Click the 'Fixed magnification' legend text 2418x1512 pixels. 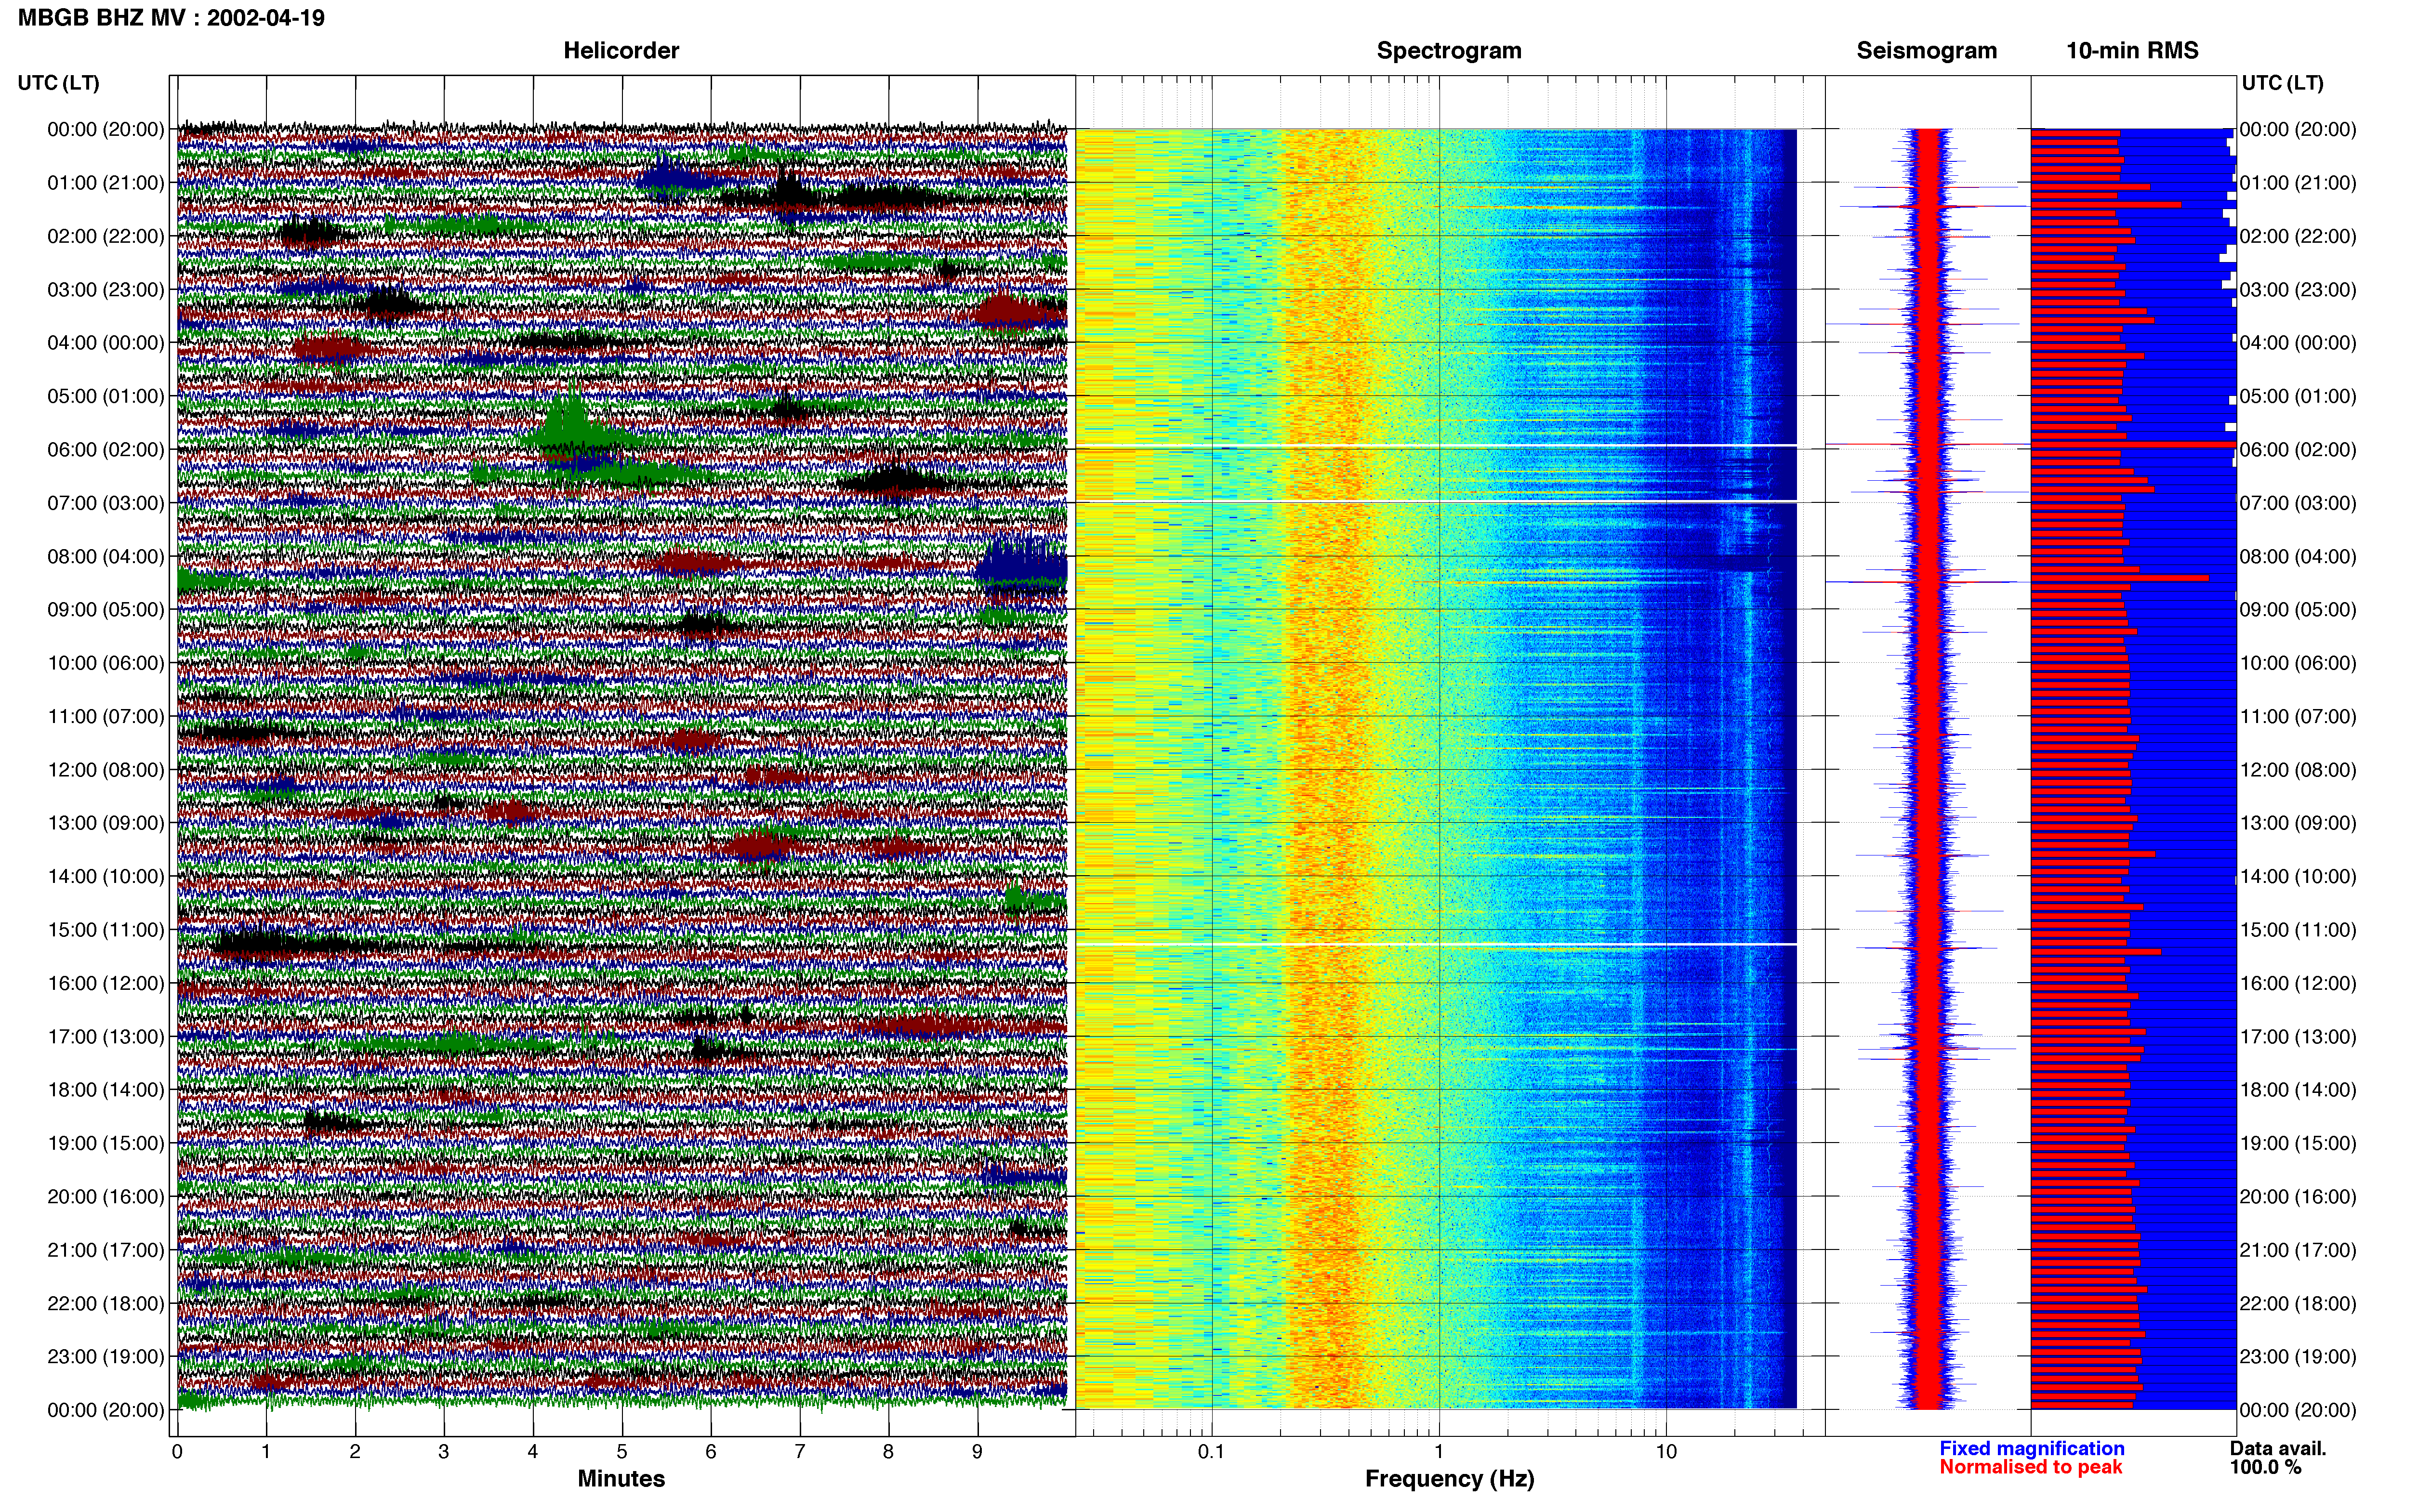pos(2031,1448)
